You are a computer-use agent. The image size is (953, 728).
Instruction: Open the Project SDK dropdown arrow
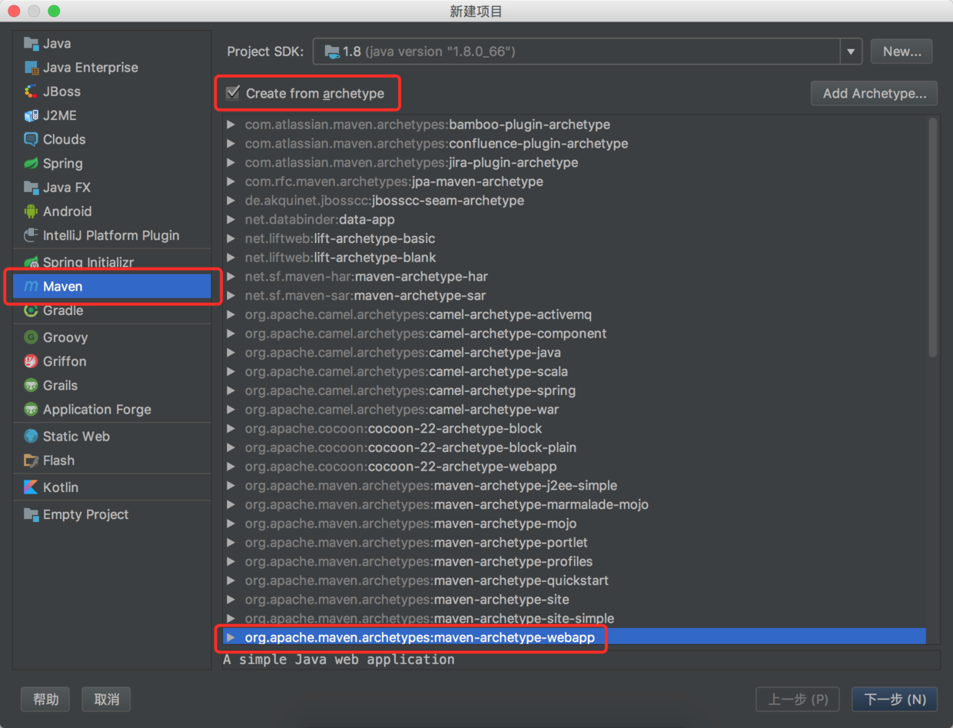pyautogui.click(x=851, y=52)
